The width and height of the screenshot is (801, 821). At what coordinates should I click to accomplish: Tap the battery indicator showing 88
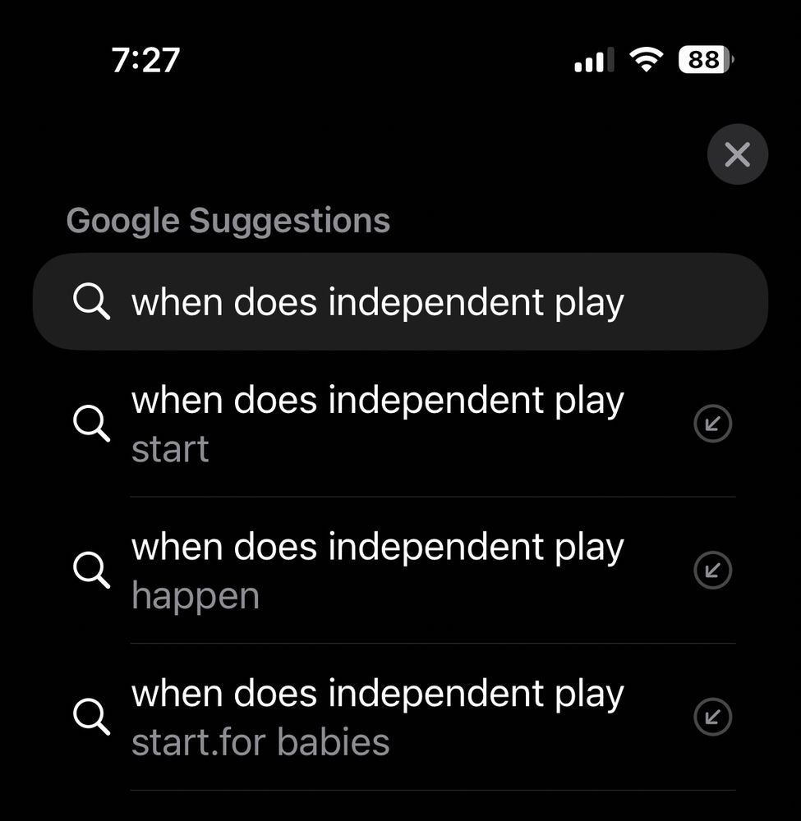coord(703,58)
